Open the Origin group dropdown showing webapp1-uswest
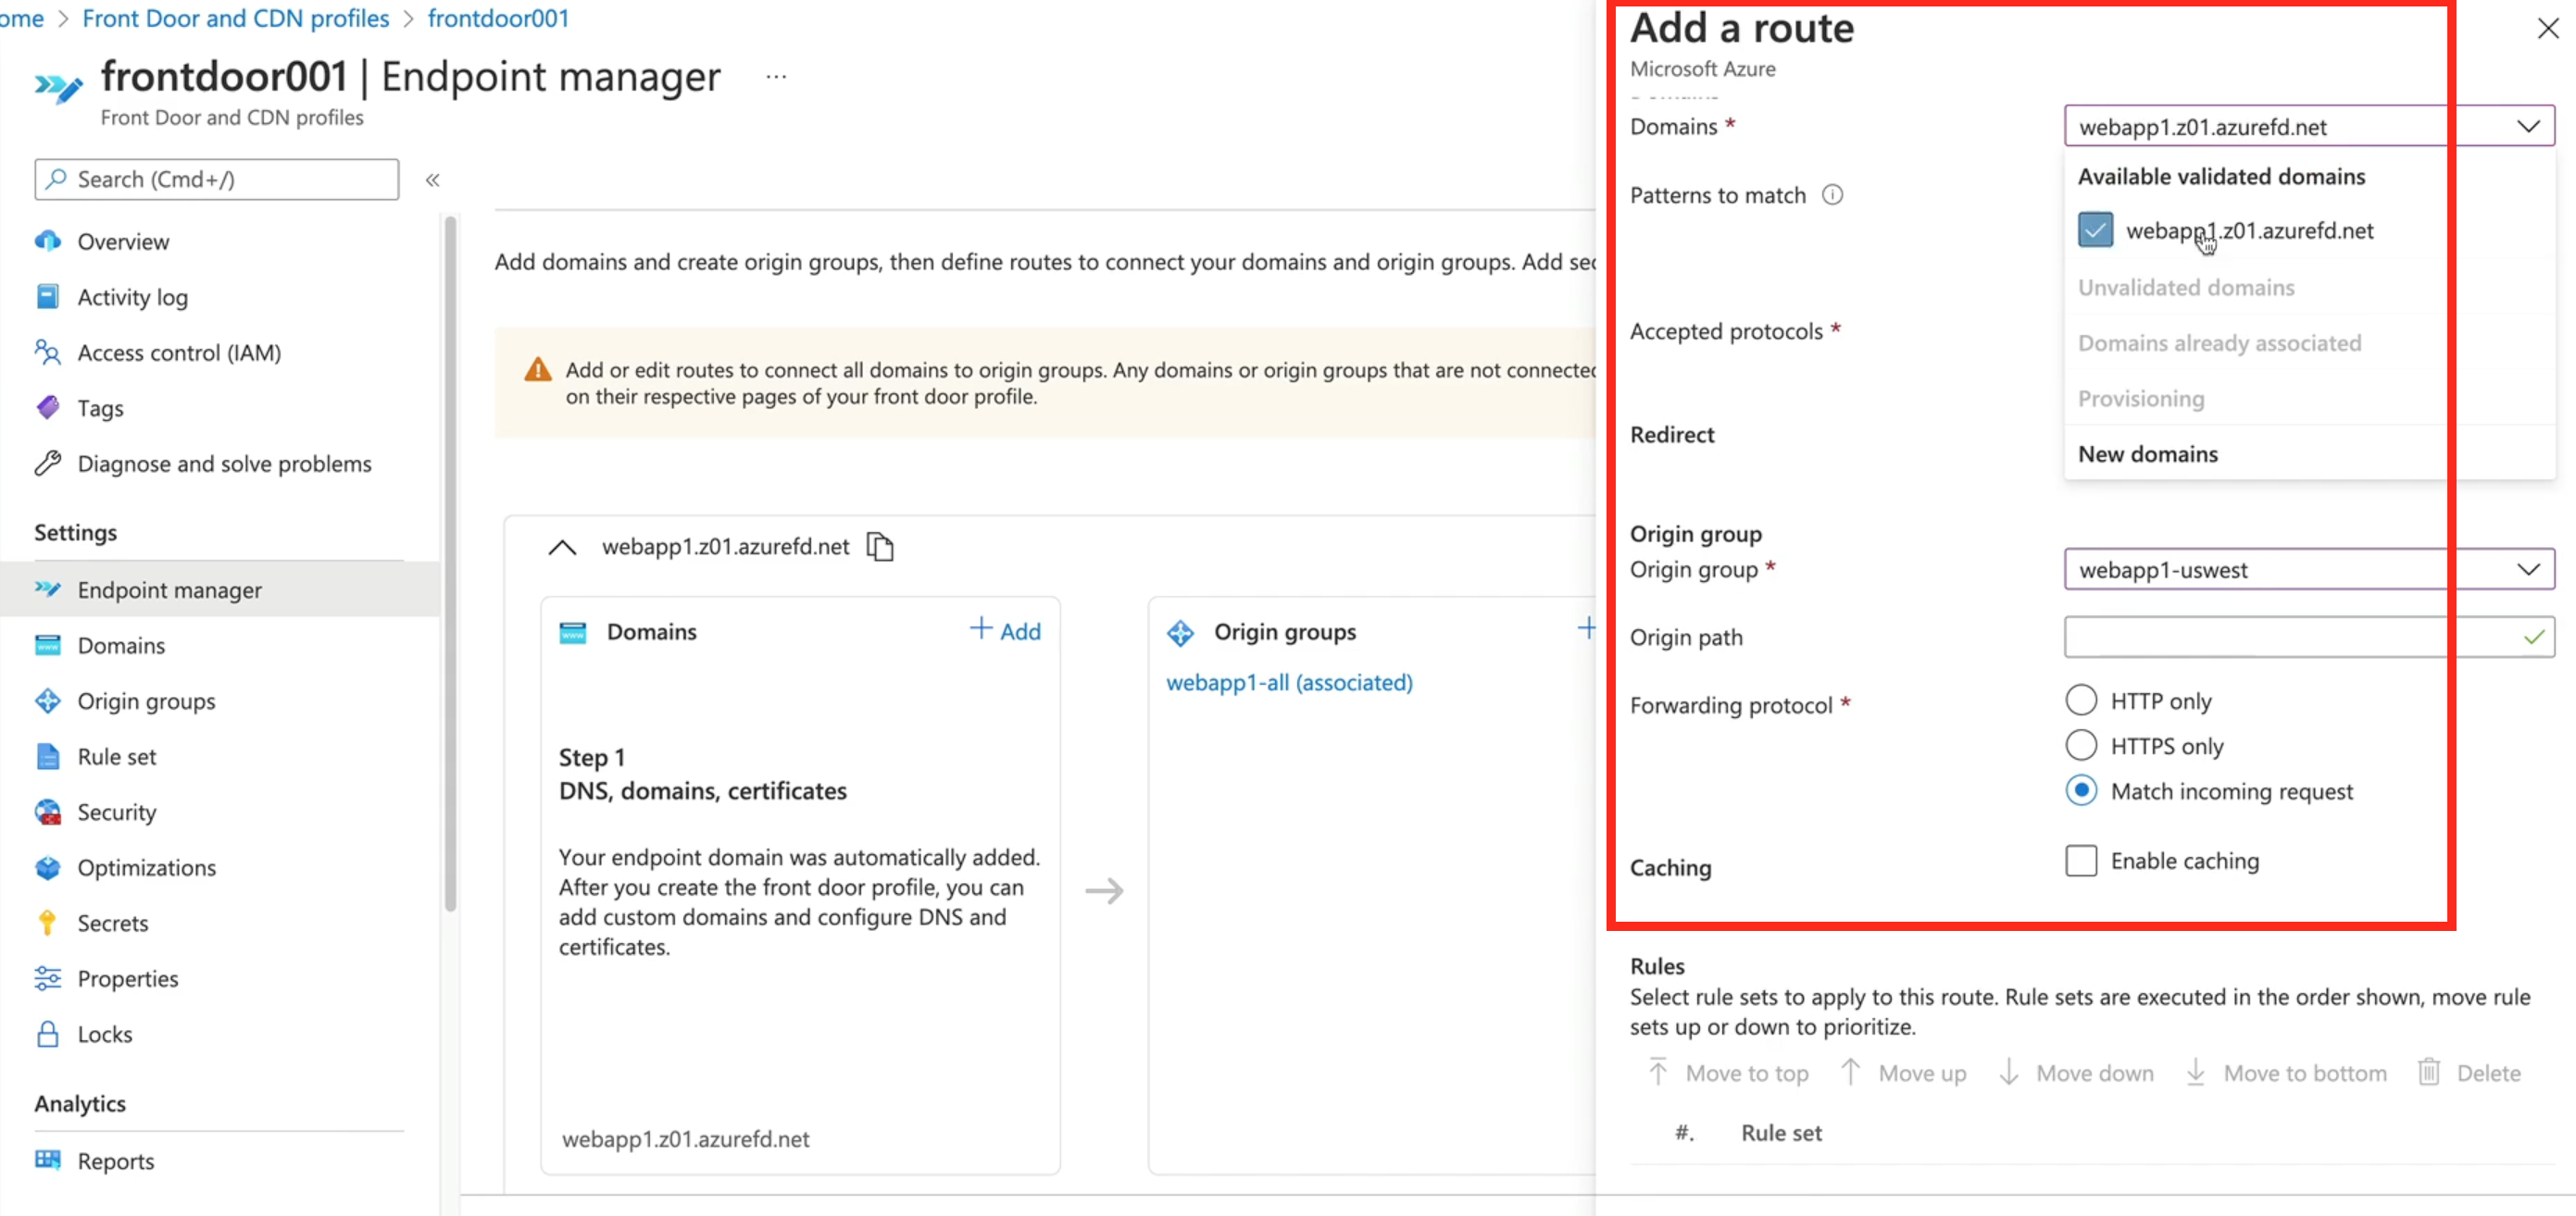This screenshot has height=1216, width=2576. [x=2308, y=568]
